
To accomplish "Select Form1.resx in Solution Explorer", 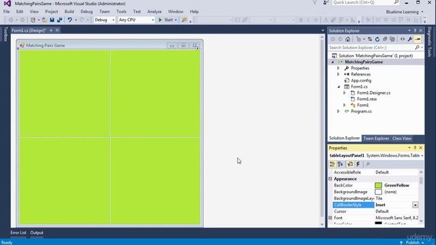I will [x=367, y=99].
